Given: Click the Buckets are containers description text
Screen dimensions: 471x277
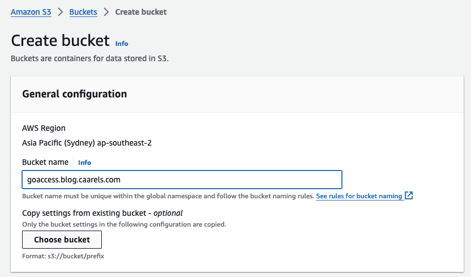Looking at the screenshot, I should (90, 58).
